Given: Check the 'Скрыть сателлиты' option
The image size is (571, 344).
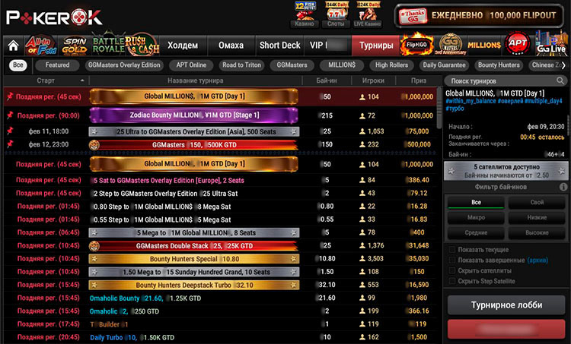Looking at the screenshot, I should click(452, 270).
